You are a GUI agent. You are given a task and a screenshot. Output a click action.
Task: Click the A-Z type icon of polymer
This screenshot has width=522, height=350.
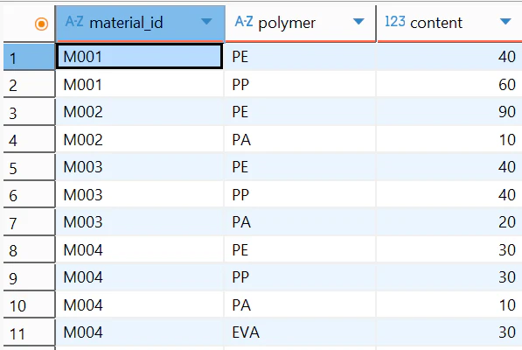point(244,22)
